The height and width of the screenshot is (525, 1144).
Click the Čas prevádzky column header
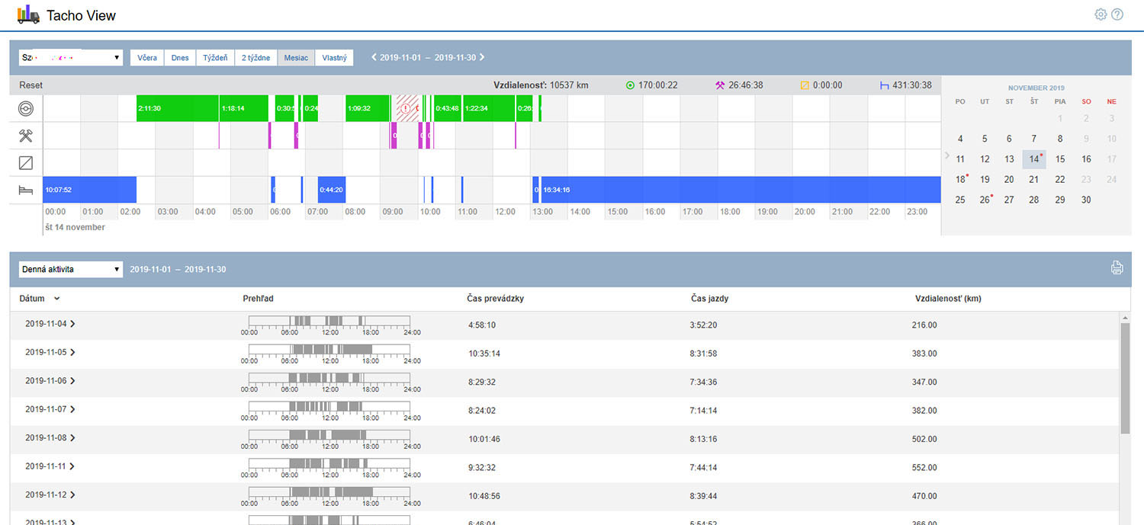pos(495,299)
